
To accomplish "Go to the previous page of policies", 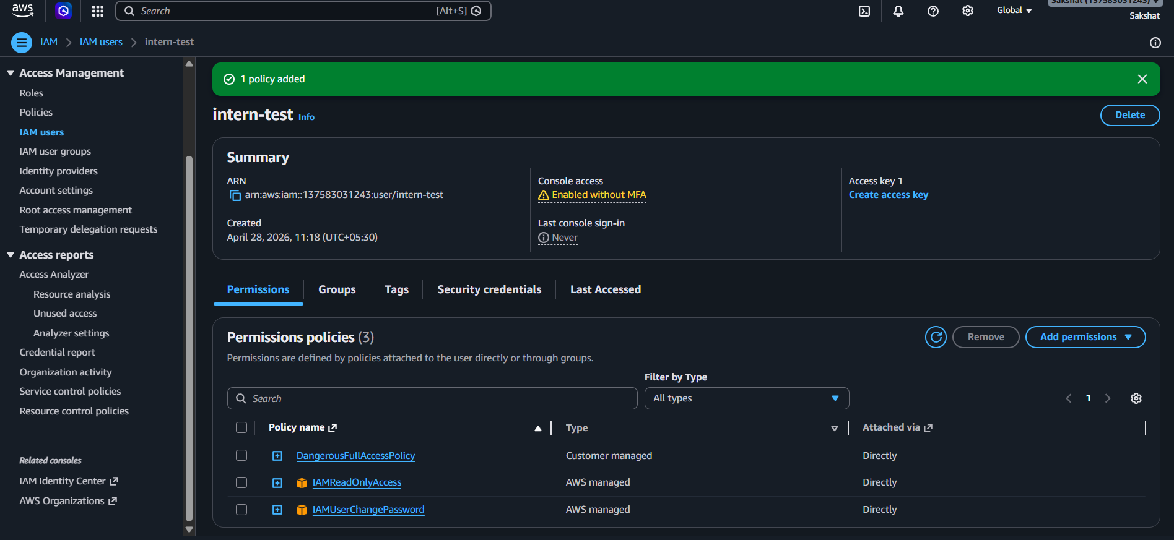I will [x=1069, y=398].
